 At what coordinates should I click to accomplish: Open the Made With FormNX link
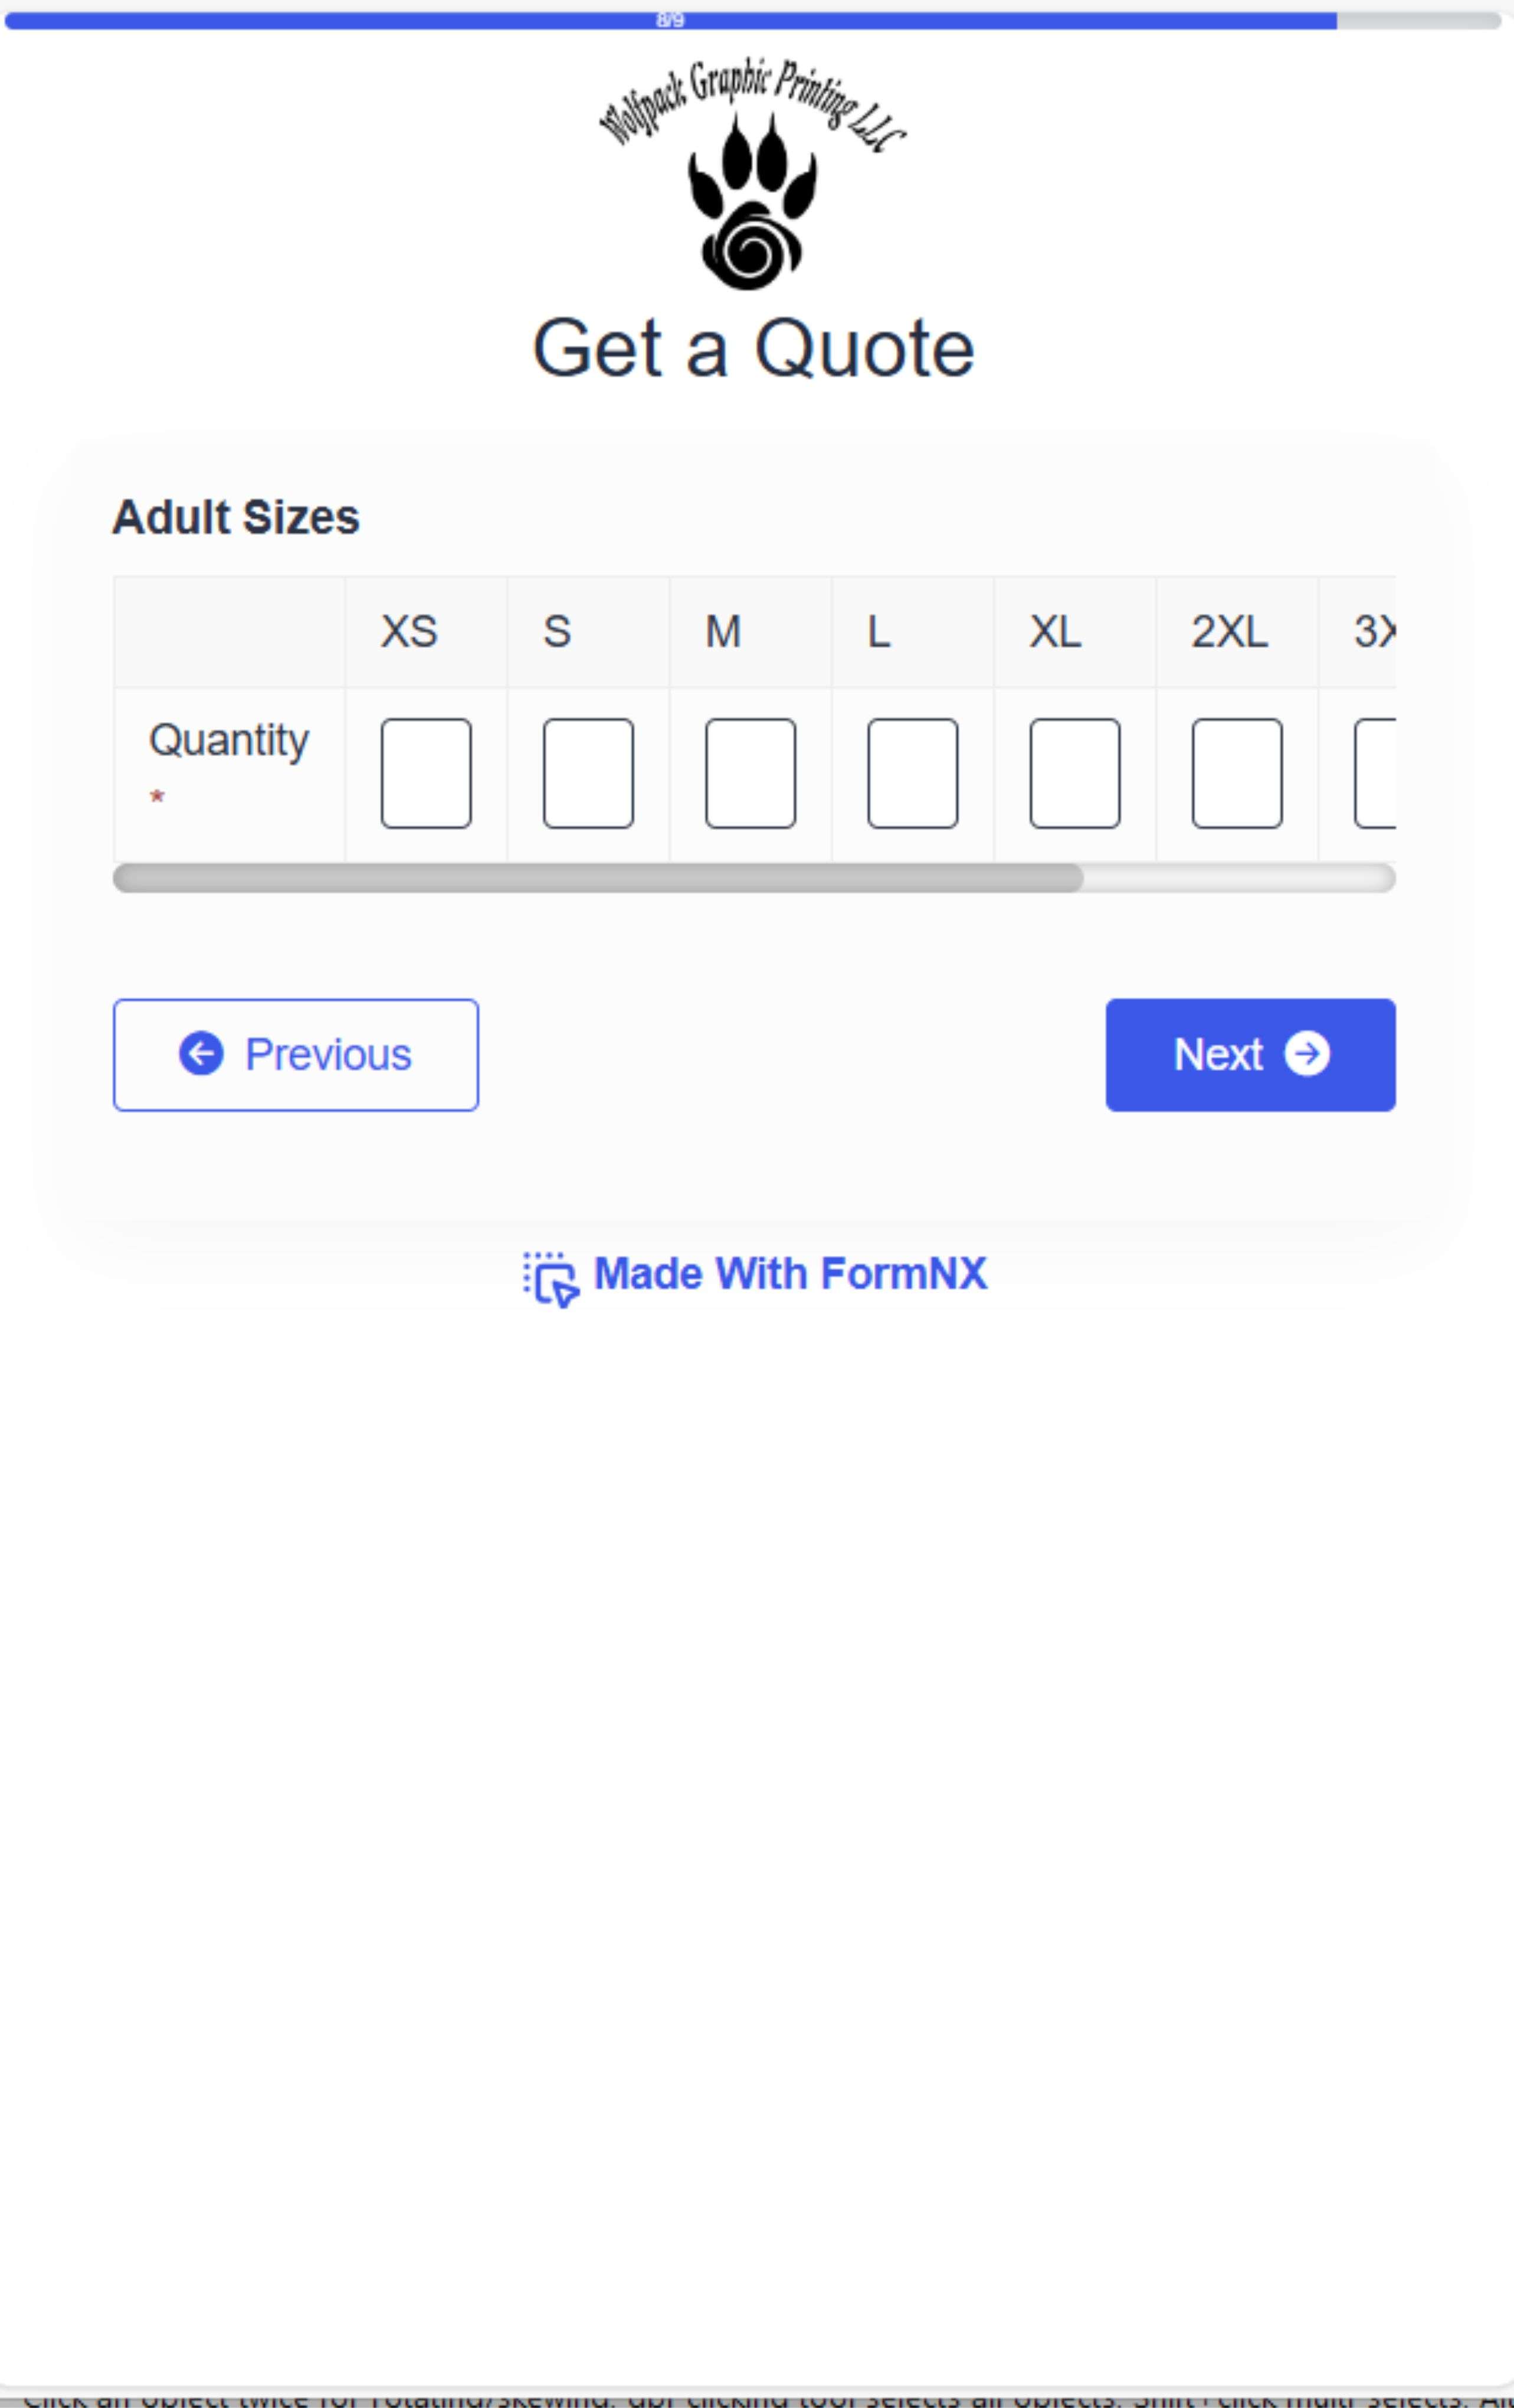[790, 1274]
